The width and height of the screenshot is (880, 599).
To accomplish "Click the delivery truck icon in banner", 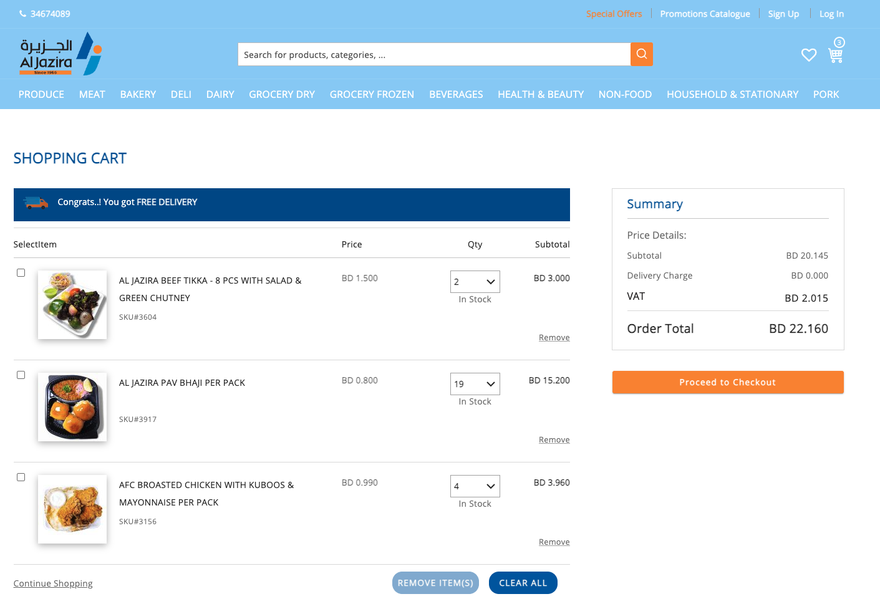I will tap(36, 203).
